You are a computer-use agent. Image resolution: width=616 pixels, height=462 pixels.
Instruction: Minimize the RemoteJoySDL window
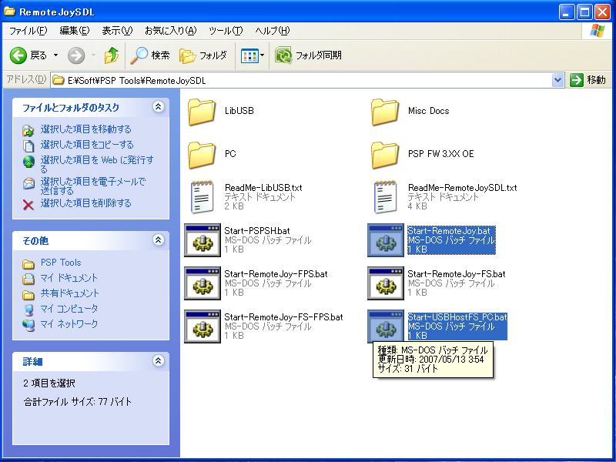pos(566,12)
